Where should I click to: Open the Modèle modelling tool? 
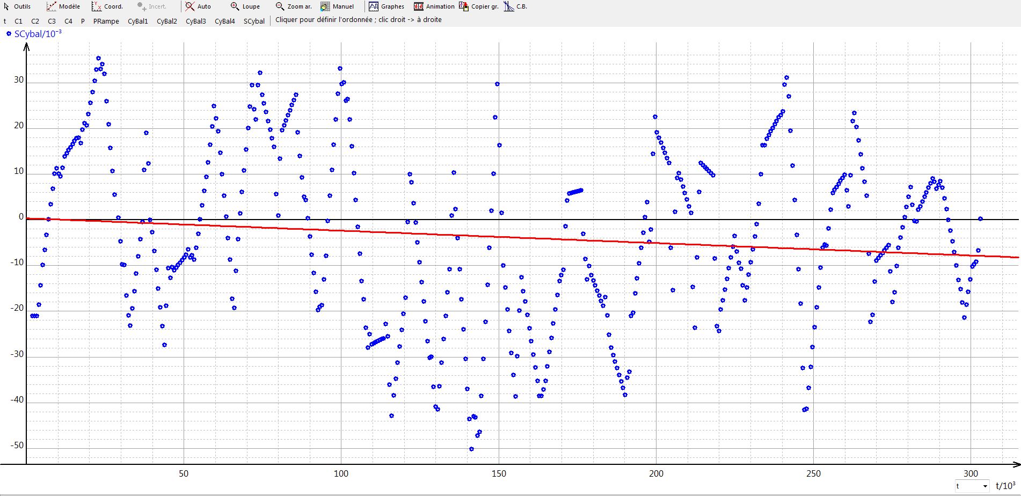pos(63,6)
